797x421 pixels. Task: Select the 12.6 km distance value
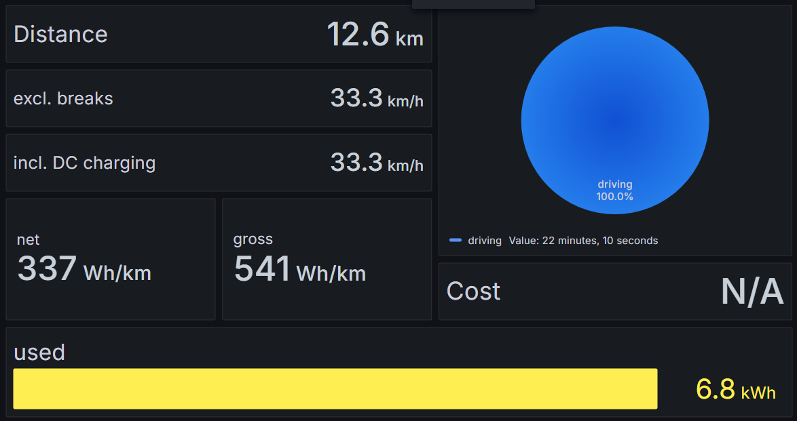(375, 35)
